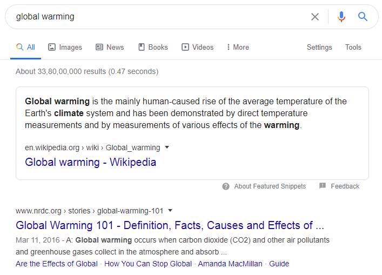Image resolution: width=382 pixels, height=275 pixels.
Task: Expand the More search categories menu
Action: coord(238,47)
